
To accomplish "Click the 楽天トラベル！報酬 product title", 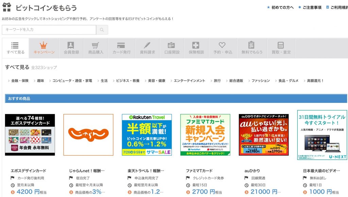I will pyautogui.click(x=146, y=171).
